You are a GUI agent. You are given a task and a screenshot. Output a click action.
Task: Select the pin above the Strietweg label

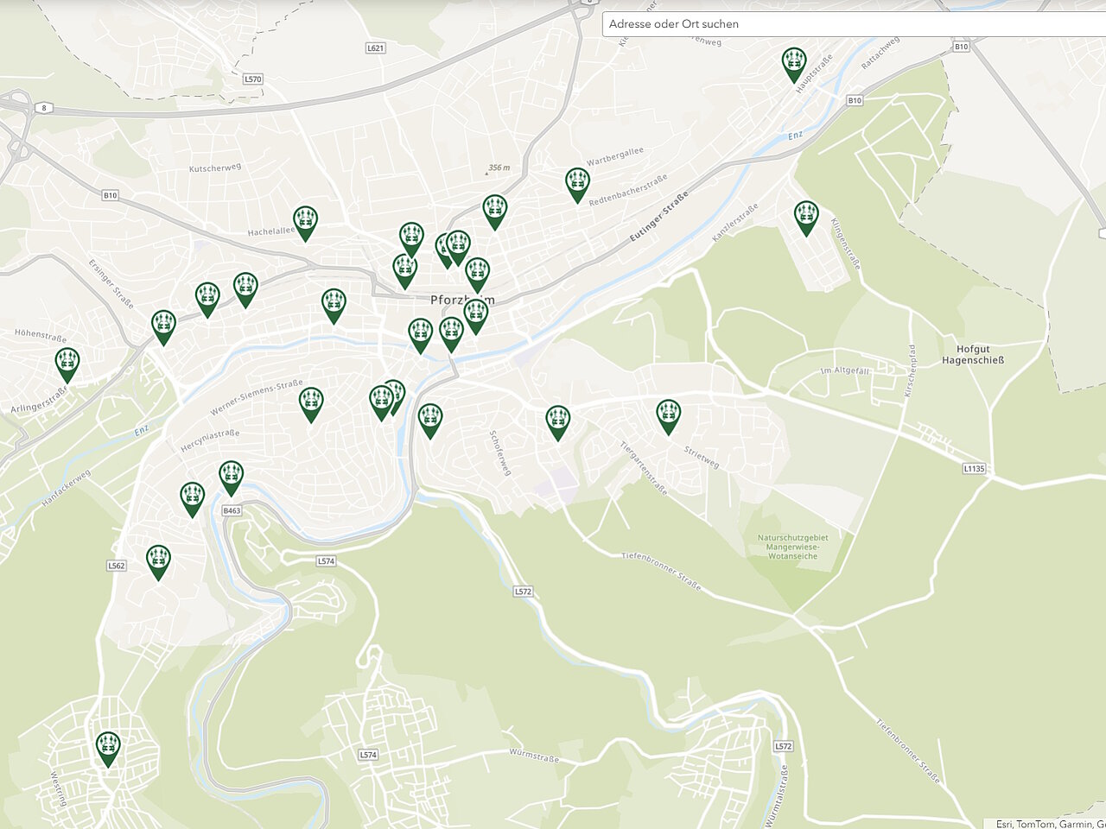pyautogui.click(x=668, y=416)
